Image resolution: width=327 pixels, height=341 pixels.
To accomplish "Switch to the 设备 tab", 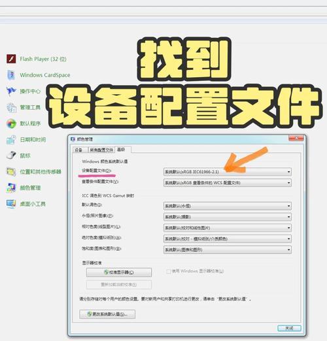I will tap(80, 150).
